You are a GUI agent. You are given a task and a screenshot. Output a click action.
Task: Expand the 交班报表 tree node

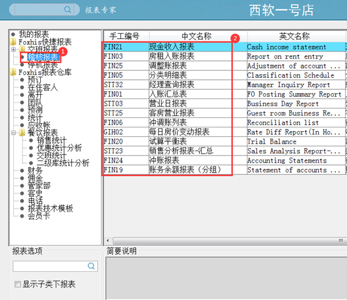(x=14, y=49)
